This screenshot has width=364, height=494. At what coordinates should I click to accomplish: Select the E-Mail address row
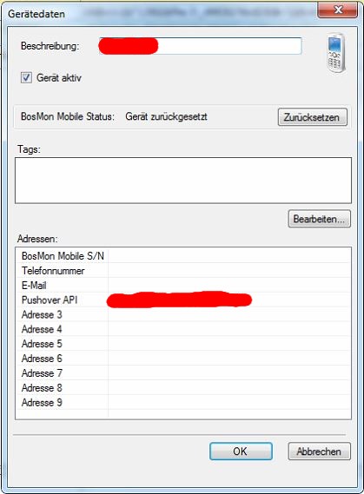[183, 285]
